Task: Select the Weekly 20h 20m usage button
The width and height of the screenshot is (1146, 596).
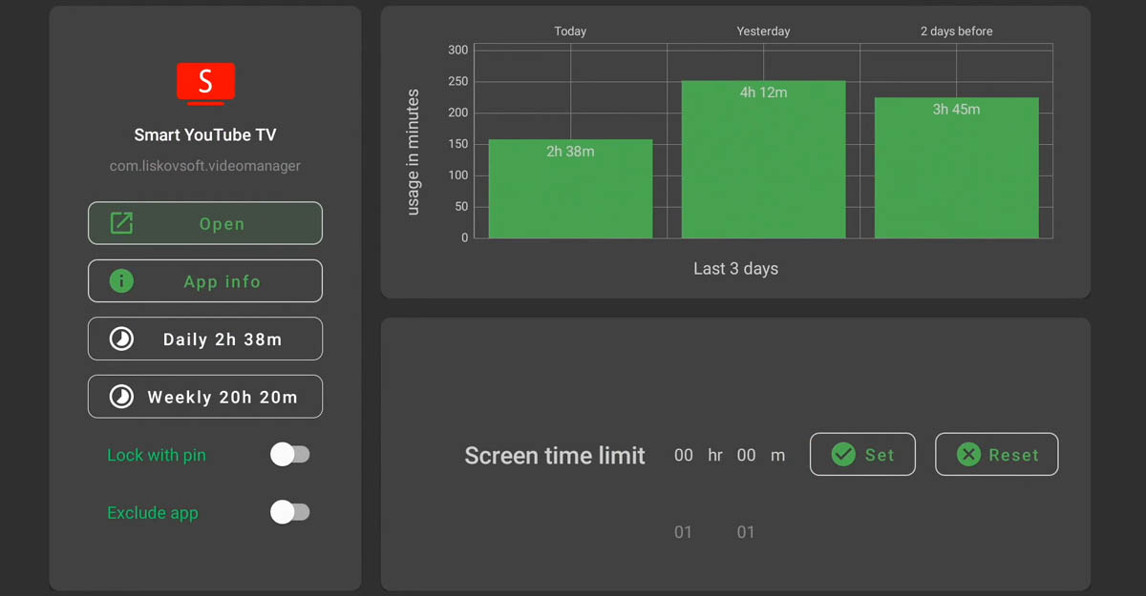Action: pyautogui.click(x=205, y=396)
